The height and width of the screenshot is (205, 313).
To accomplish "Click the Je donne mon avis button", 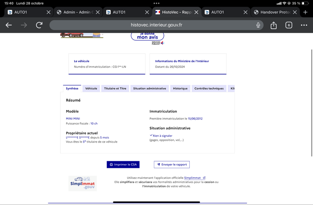I will (x=148, y=36).
